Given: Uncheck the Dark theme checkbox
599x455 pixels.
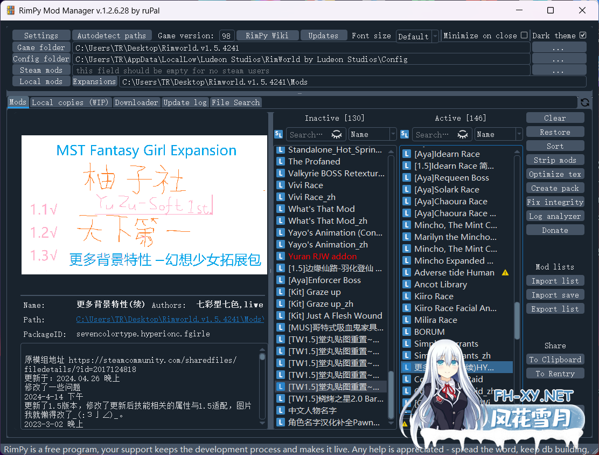Looking at the screenshot, I should (582, 36).
